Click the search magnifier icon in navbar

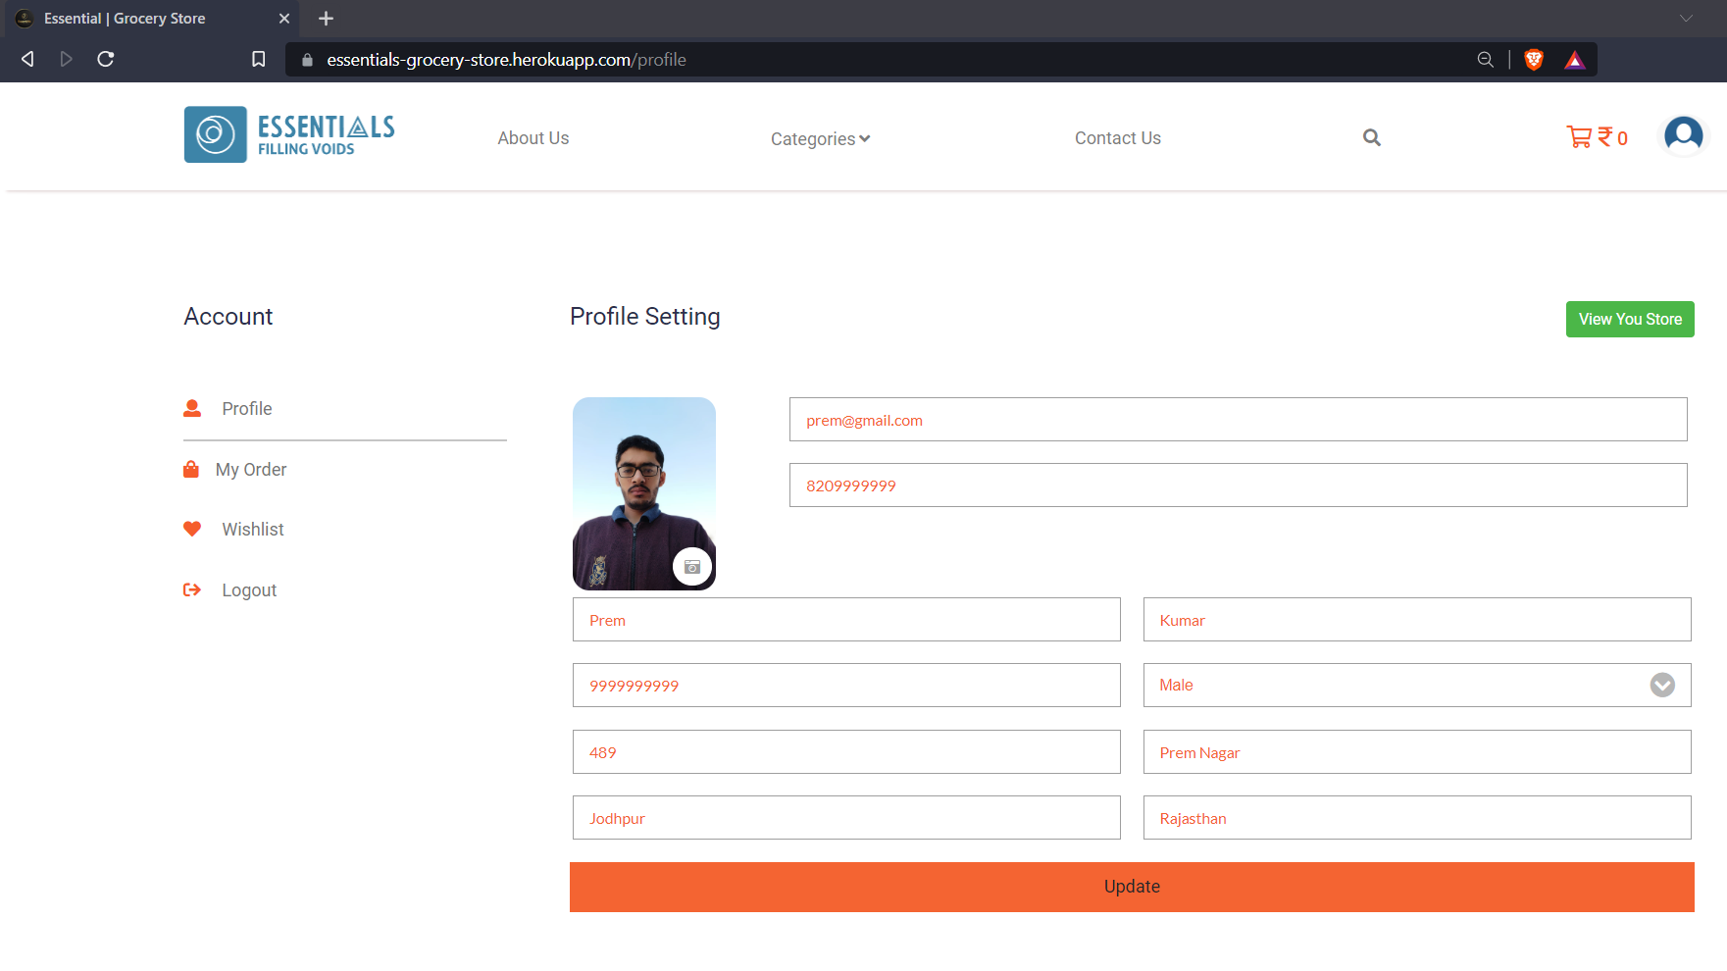point(1371,137)
